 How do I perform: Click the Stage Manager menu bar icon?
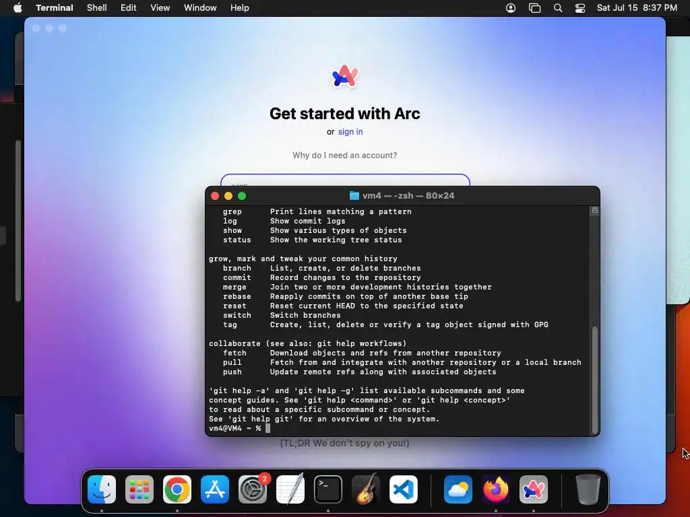pos(534,8)
